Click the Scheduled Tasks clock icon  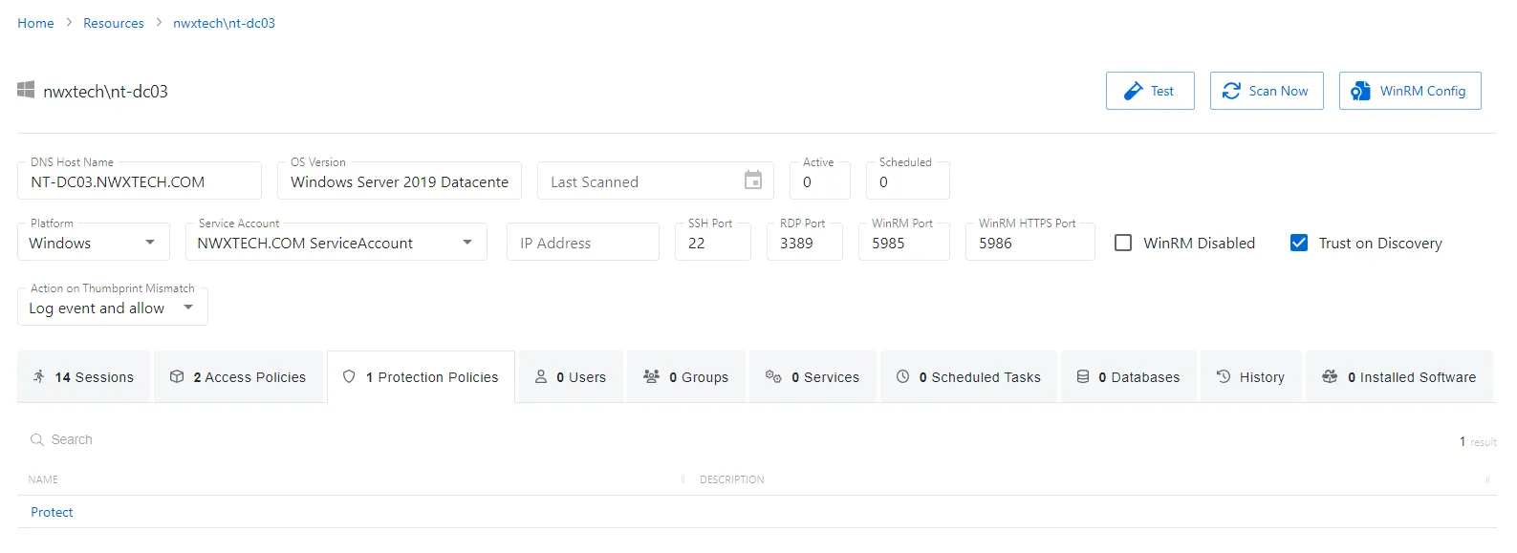(902, 376)
